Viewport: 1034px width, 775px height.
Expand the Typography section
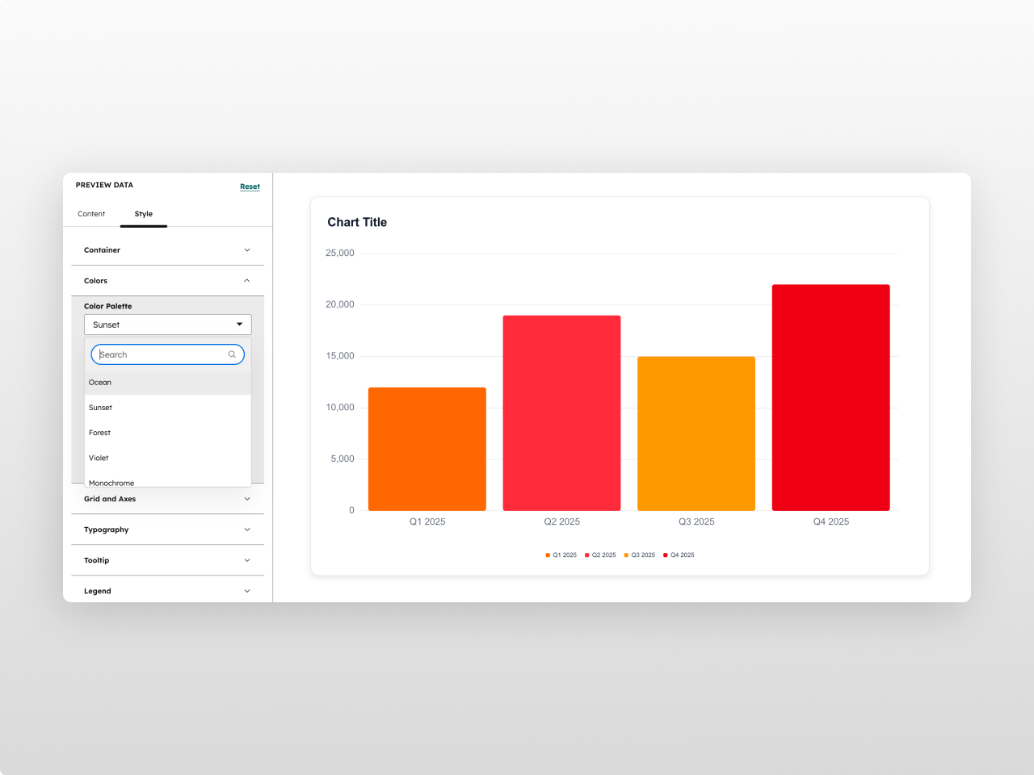[167, 530]
